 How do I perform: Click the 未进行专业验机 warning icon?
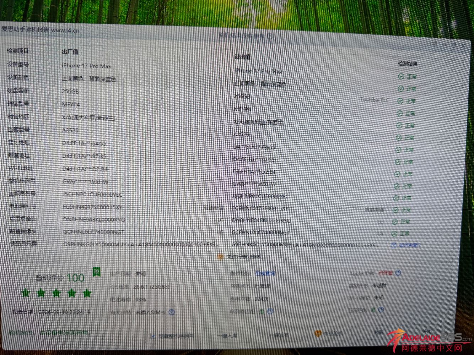tap(220, 257)
